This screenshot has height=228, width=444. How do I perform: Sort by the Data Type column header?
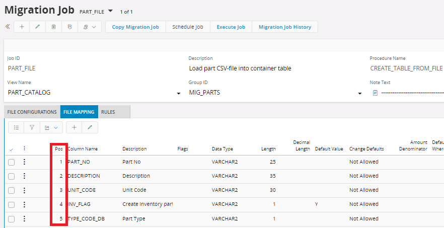223,148
